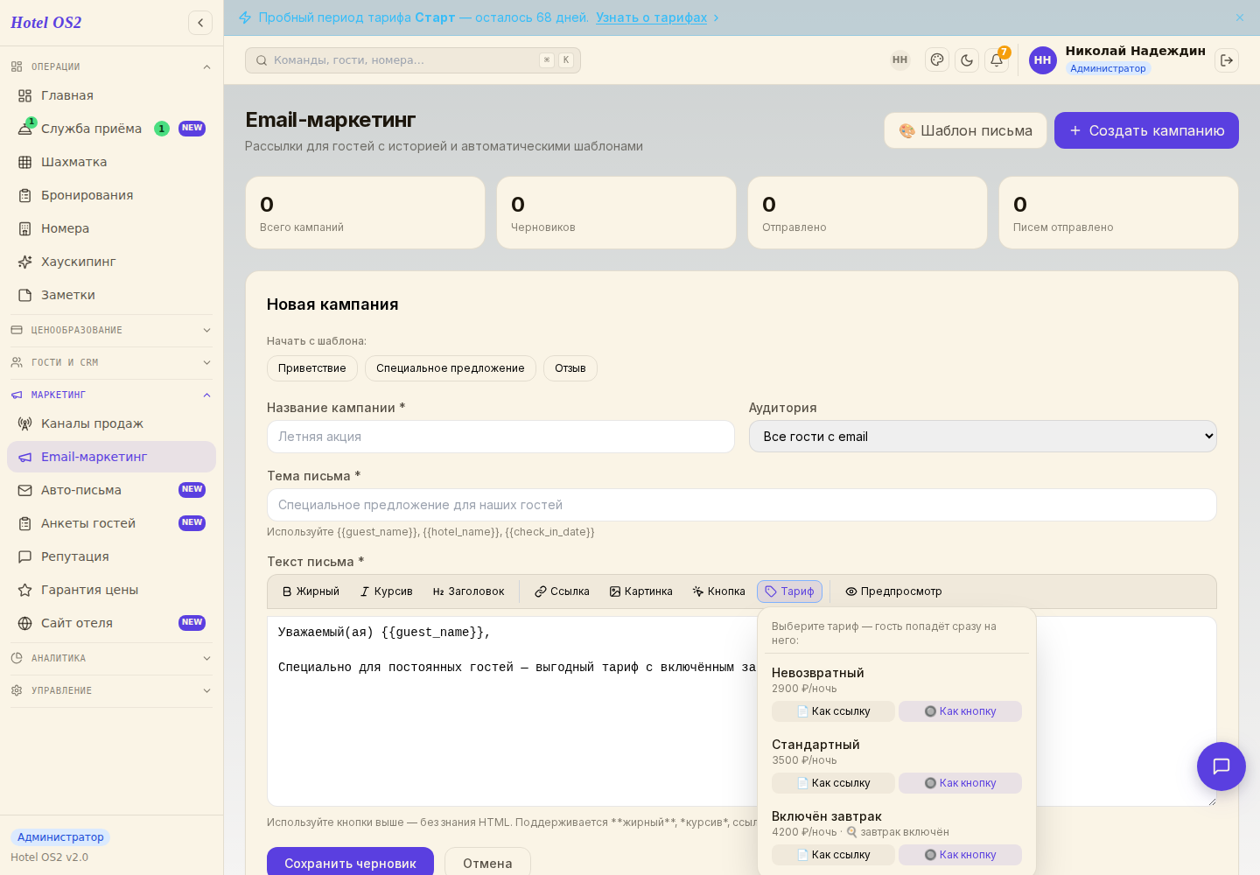Open the color theme palette icon

click(937, 60)
